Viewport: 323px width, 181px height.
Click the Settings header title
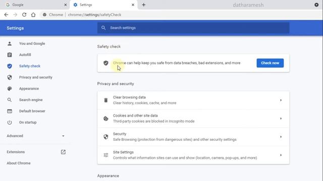15,28
